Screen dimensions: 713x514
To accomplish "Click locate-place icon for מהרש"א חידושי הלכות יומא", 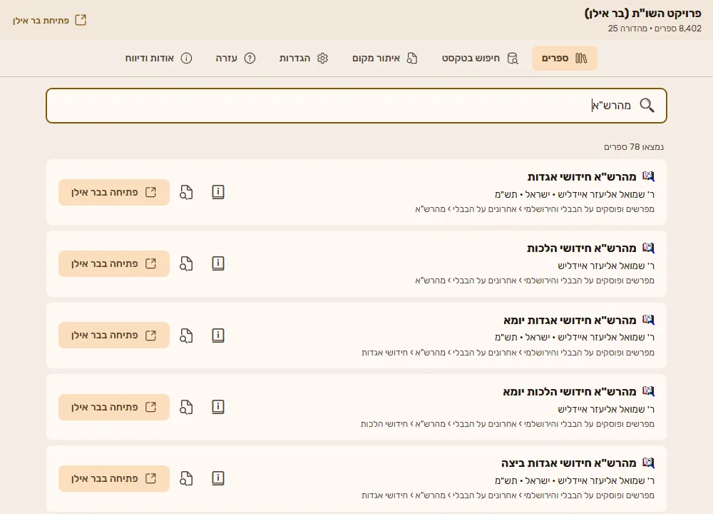I will pyautogui.click(x=186, y=407).
